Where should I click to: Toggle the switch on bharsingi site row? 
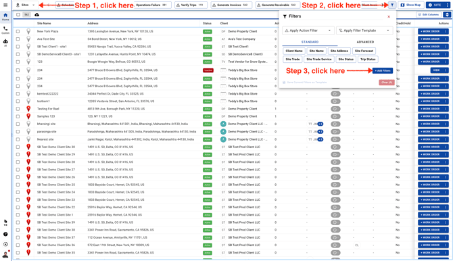click(335, 124)
